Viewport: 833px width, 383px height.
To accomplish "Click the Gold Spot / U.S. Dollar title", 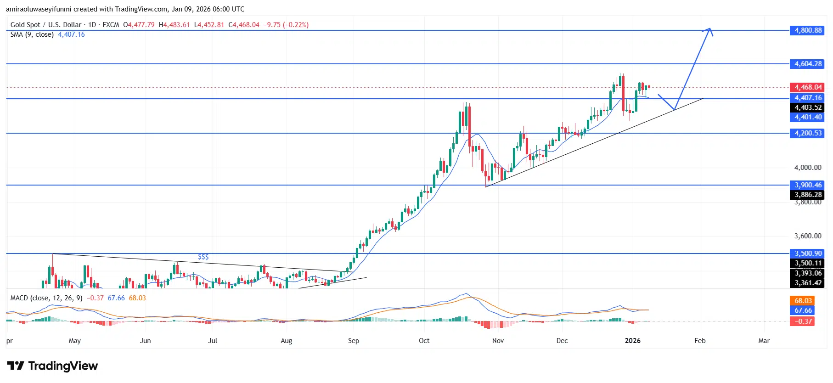I will pos(46,25).
